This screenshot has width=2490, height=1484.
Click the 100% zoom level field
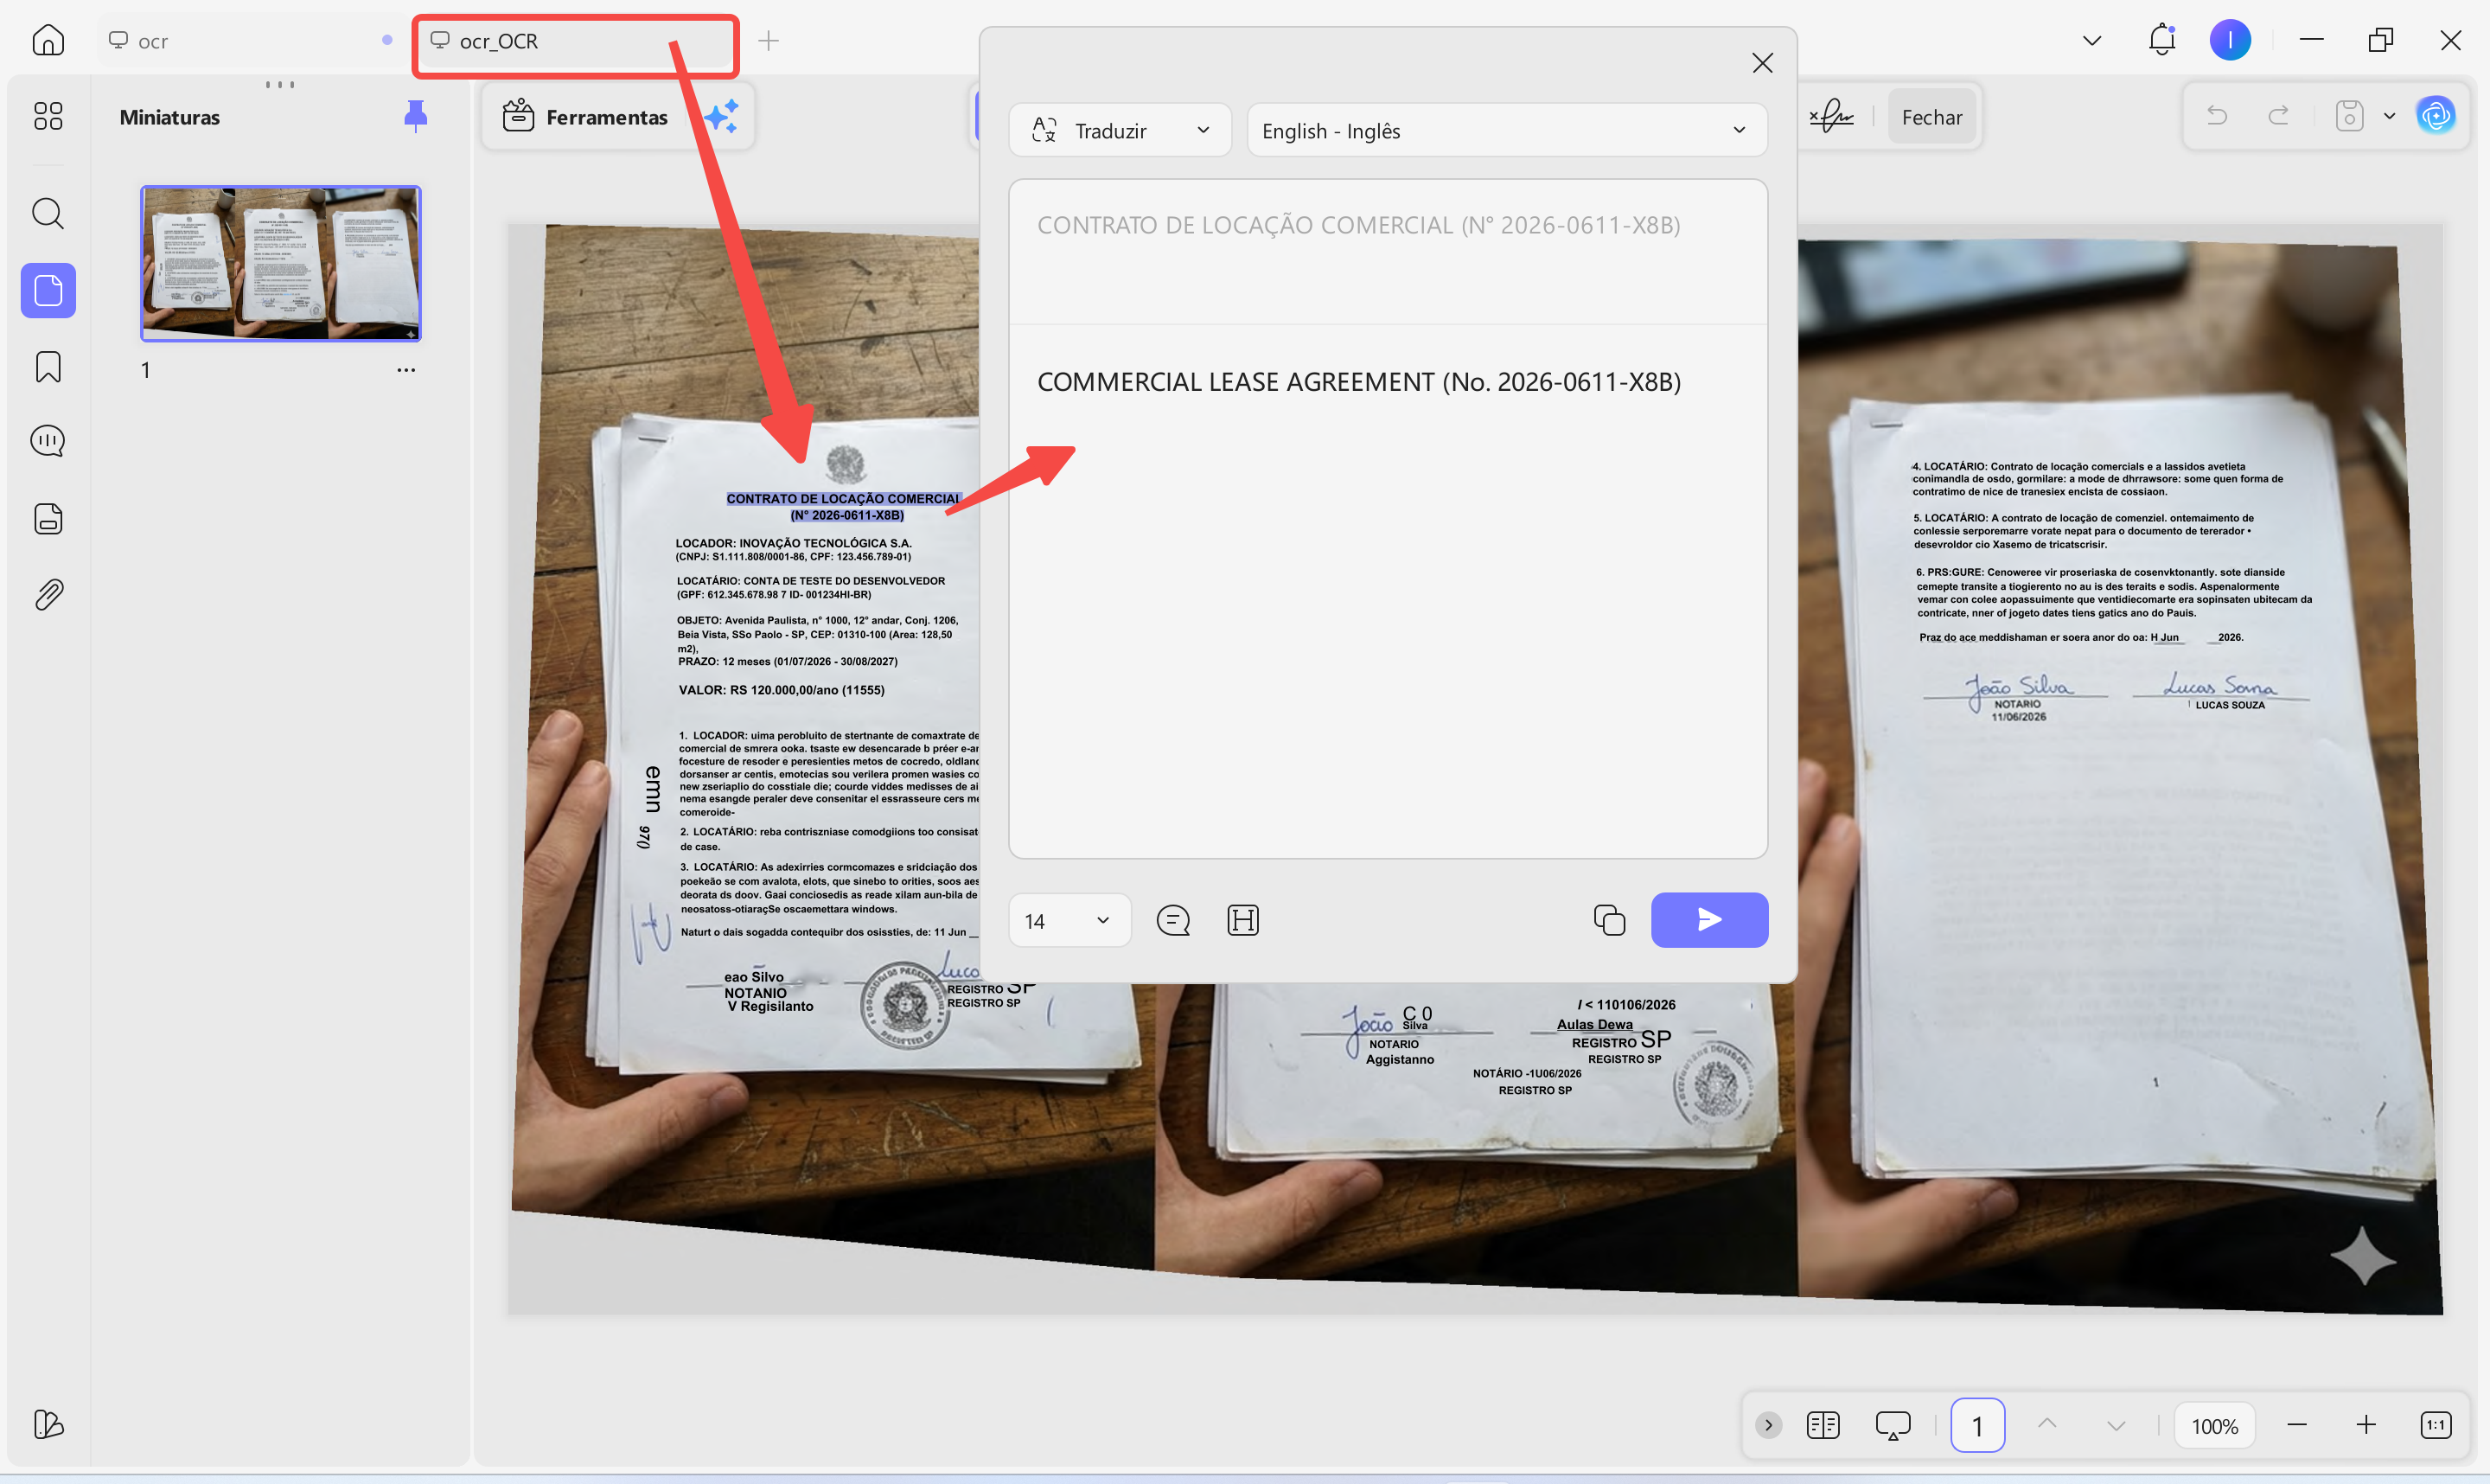click(2214, 1426)
